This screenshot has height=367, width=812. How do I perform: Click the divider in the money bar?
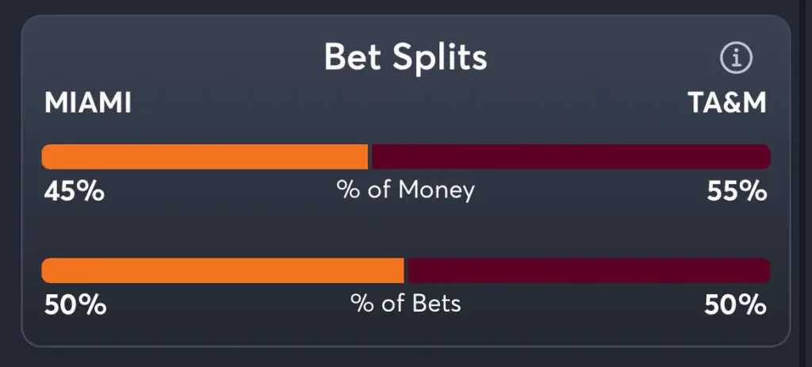click(370, 157)
